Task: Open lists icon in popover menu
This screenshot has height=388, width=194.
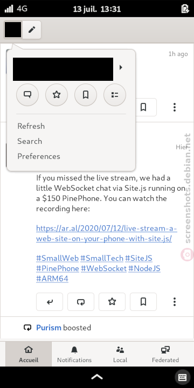Action: click(115, 95)
